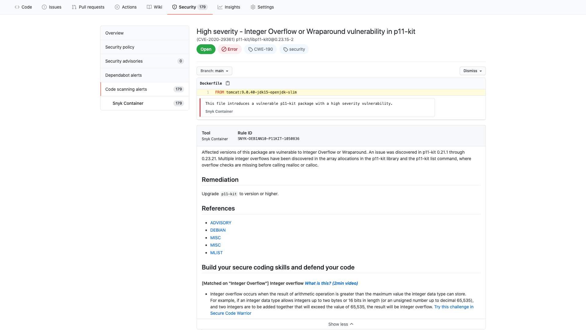This screenshot has height=330, width=586.
Task: Select Dependabot alerts in the sidebar
Action: 123,75
